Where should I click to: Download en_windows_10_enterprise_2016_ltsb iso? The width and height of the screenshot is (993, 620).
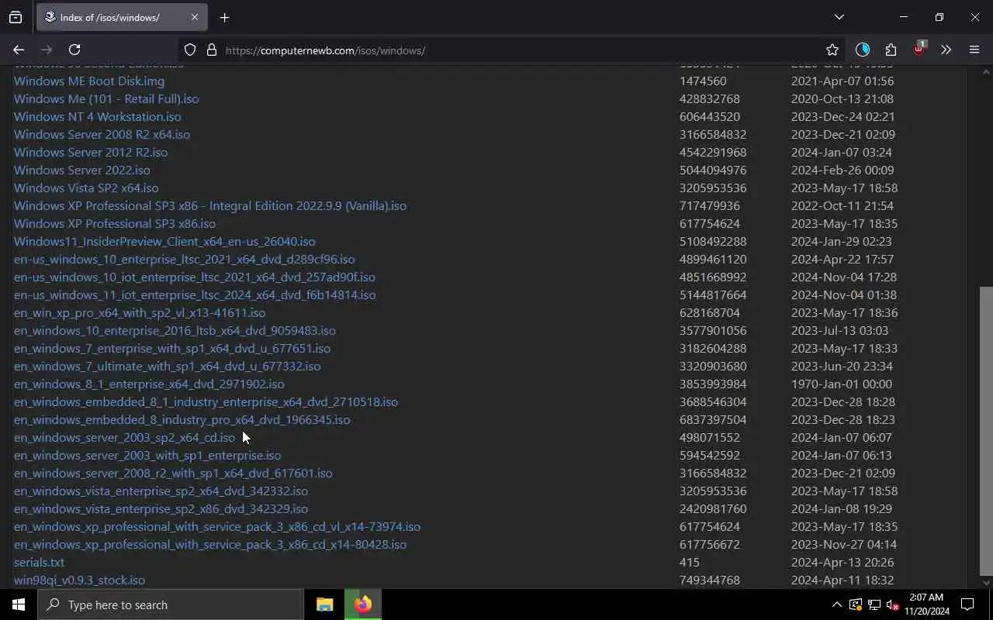click(175, 330)
